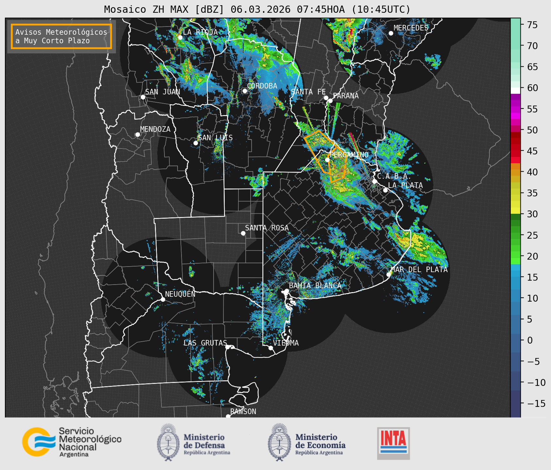Select the Bahía Blanca city marker

pyautogui.click(x=286, y=291)
